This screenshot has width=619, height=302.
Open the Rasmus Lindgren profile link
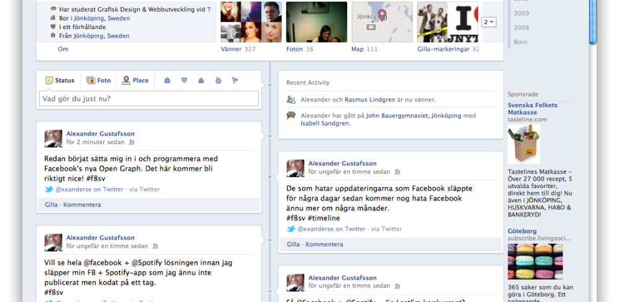(x=370, y=100)
